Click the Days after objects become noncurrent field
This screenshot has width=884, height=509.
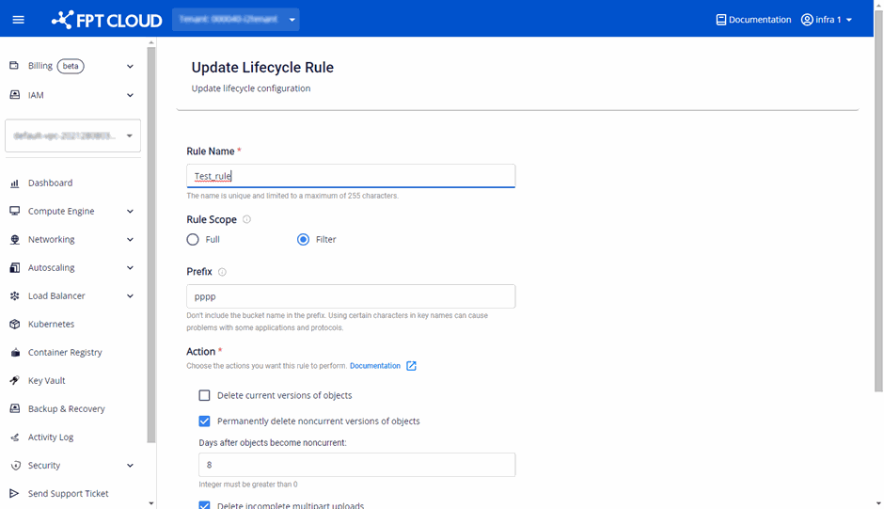[x=356, y=465]
